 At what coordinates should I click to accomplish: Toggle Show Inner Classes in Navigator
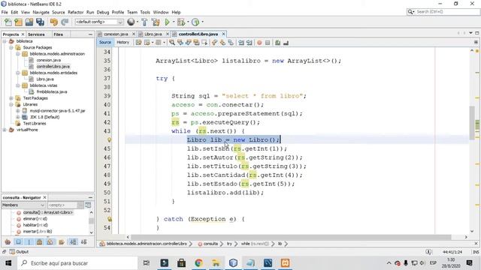(x=50, y=242)
